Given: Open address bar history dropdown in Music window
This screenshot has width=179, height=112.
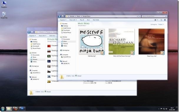Looking at the screenshot, I should tap(137, 16).
